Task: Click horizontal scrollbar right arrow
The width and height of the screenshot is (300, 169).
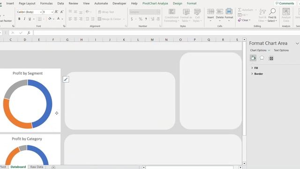Action: 240,167
